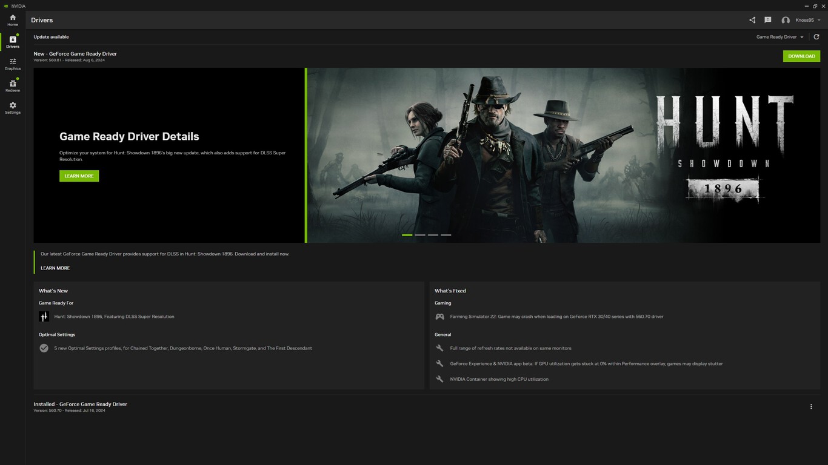Select the second carousel slide indicator
The image size is (828, 465).
coord(420,235)
